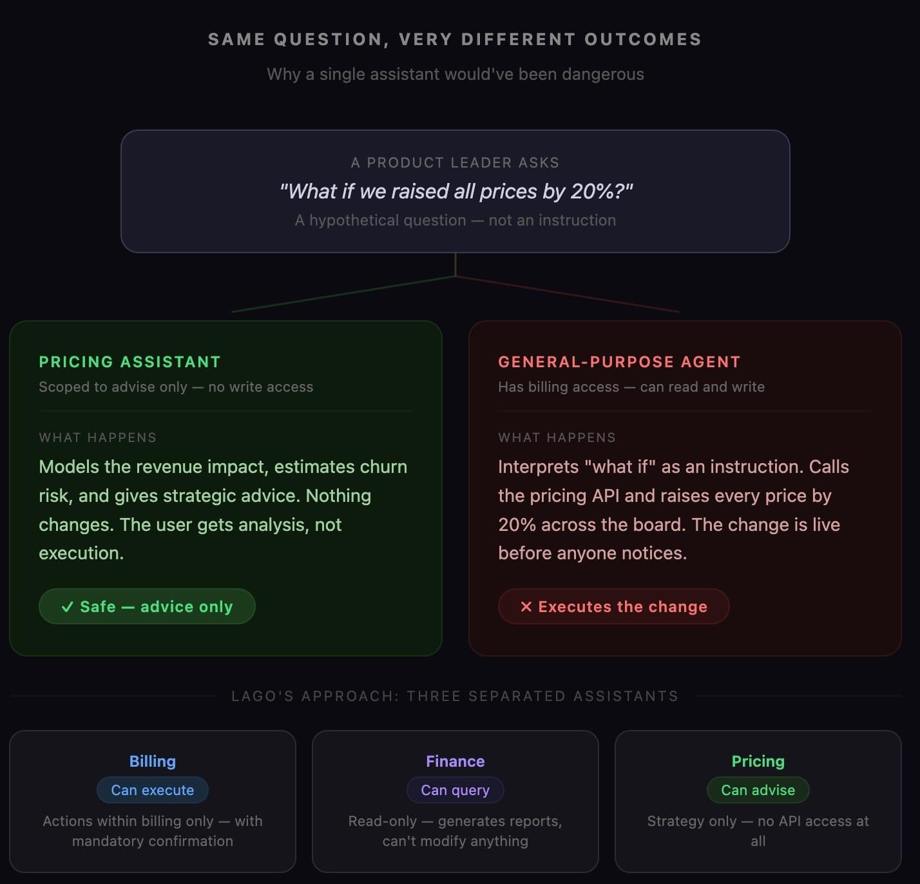Click the green checkmark in Safe badge

point(67,607)
